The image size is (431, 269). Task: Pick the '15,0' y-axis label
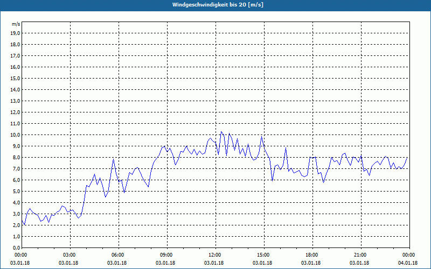15,78
